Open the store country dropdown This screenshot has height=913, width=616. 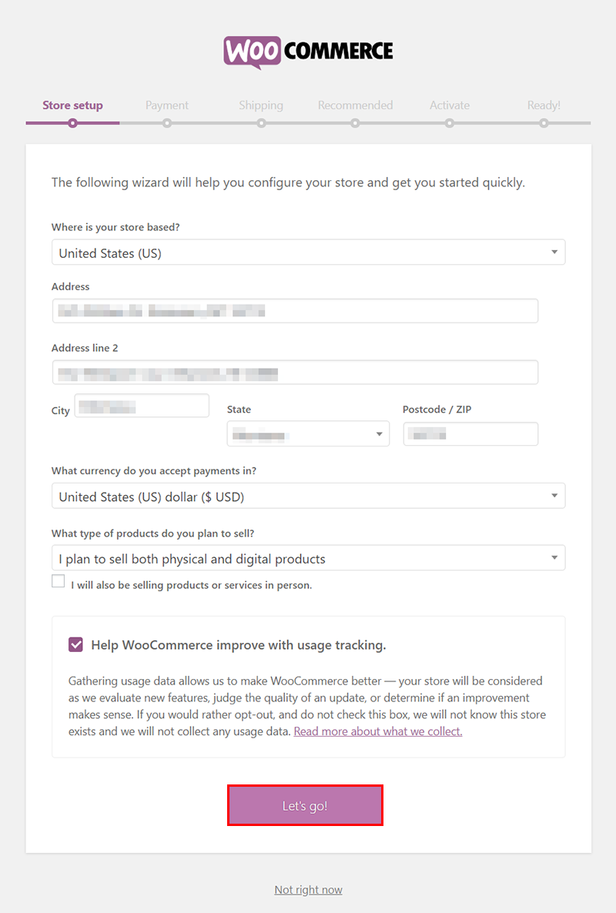(x=308, y=252)
